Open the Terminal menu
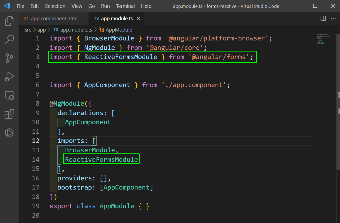The image size is (340, 223). coord(125,6)
